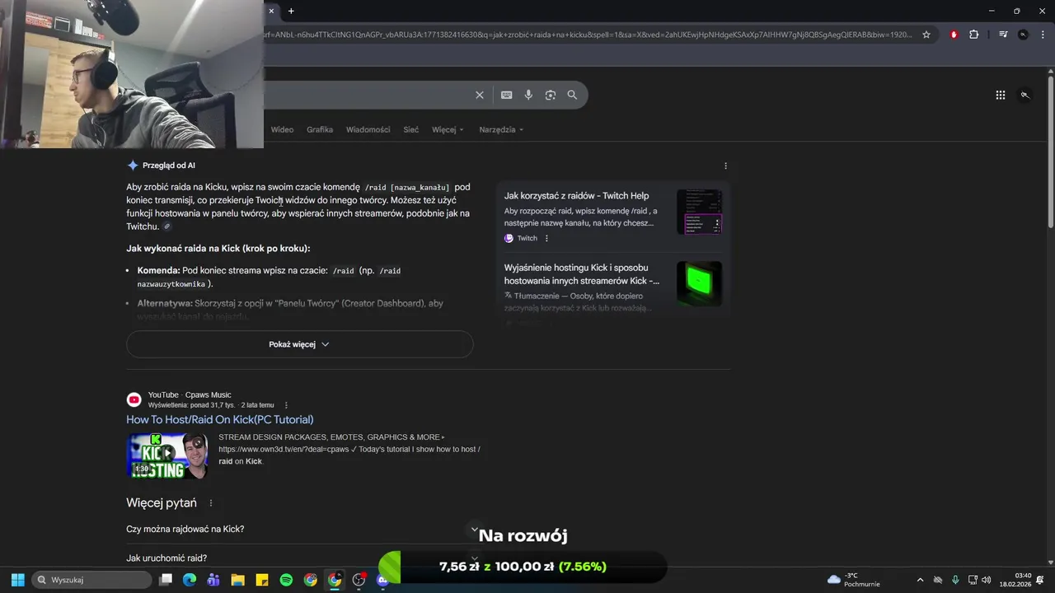This screenshot has height=593, width=1055.
Task: Close the current browser tab
Action: (271, 11)
